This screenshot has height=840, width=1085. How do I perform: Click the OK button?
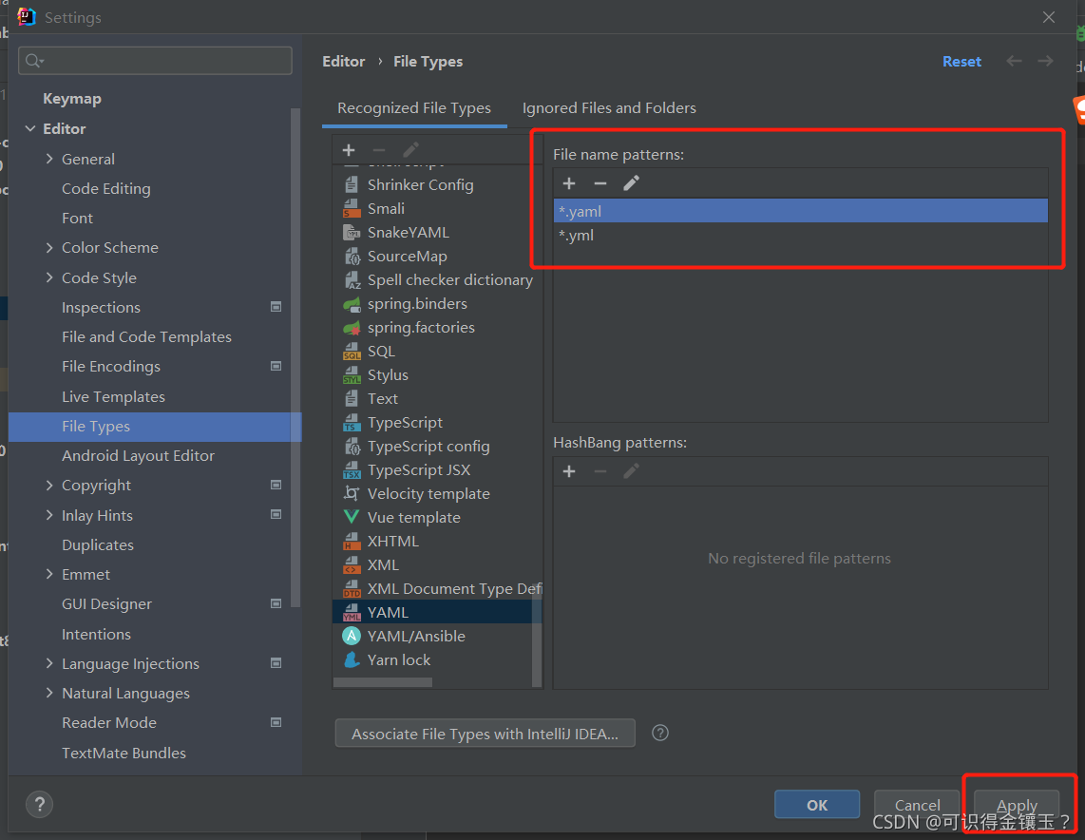(816, 805)
